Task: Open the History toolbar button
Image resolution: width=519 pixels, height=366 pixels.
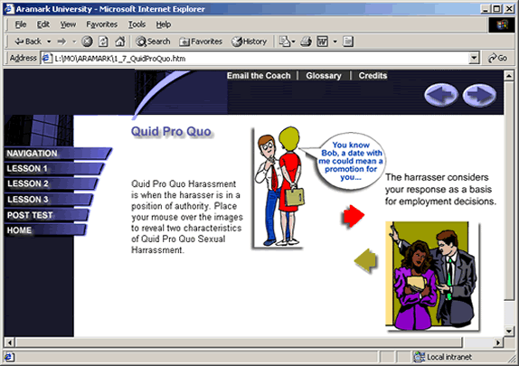Action: [x=250, y=42]
